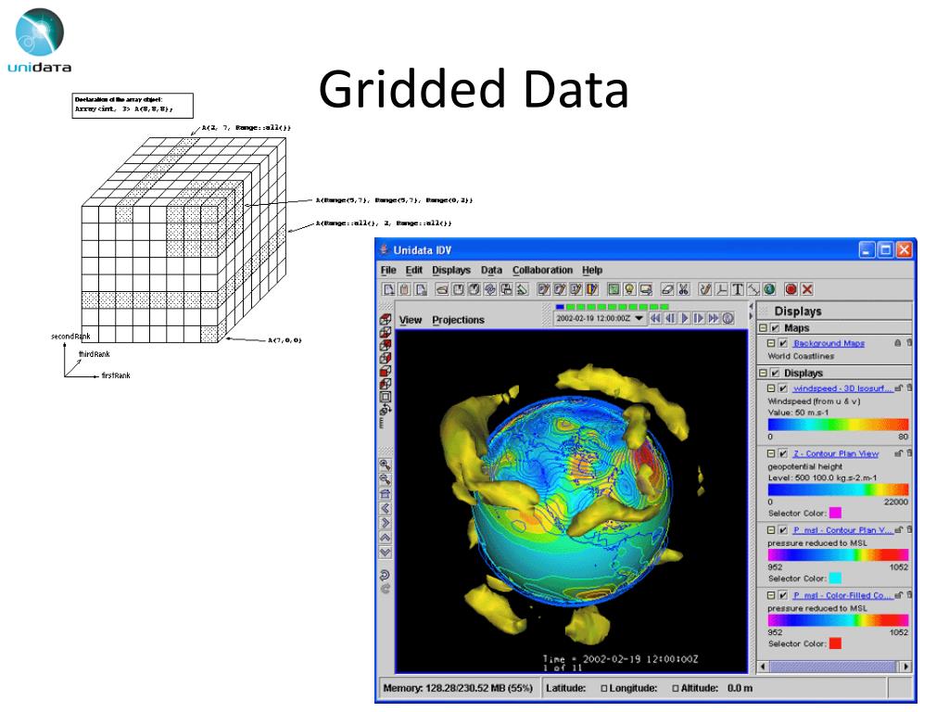Click the green square image icon in toolbar
Screen dimensions: 949x712
click(614, 289)
